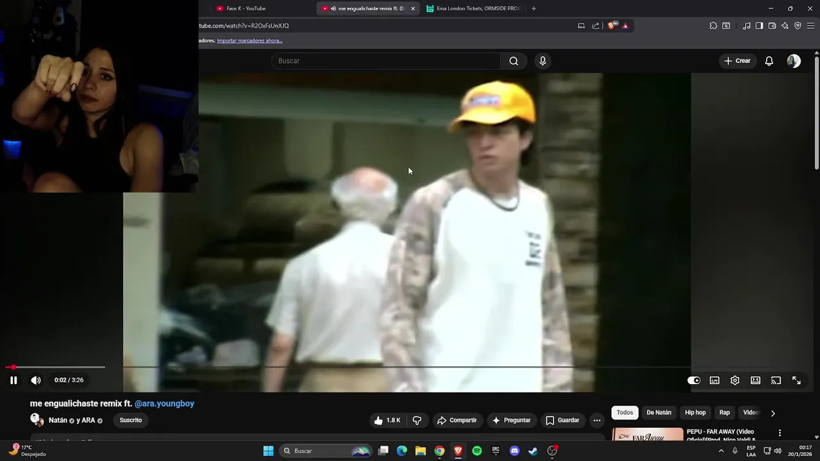820x461 pixels.
Task: Open Steam from taskbar
Action: point(533,451)
